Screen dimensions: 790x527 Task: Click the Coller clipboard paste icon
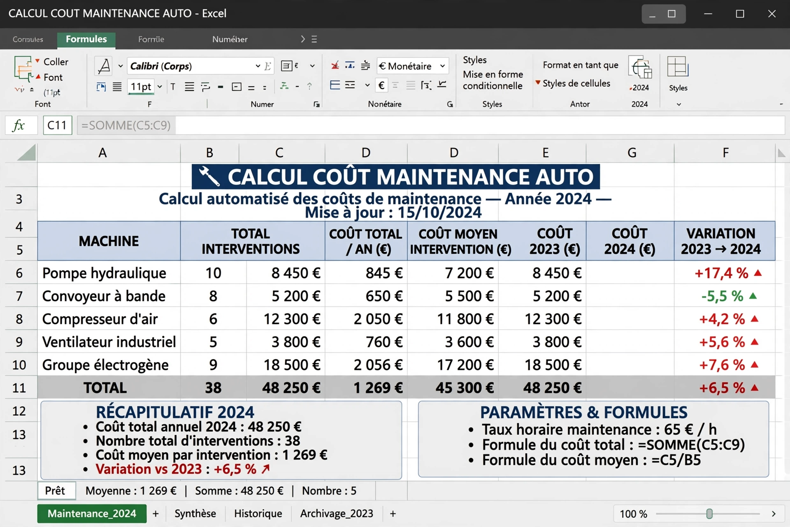tap(23, 68)
